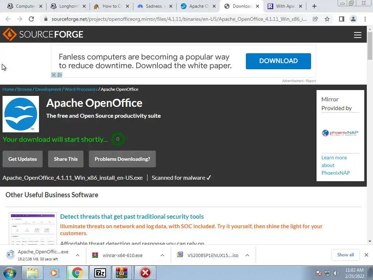The image size is (373, 280).
Task: Click the browser back arrow
Action: [8, 19]
